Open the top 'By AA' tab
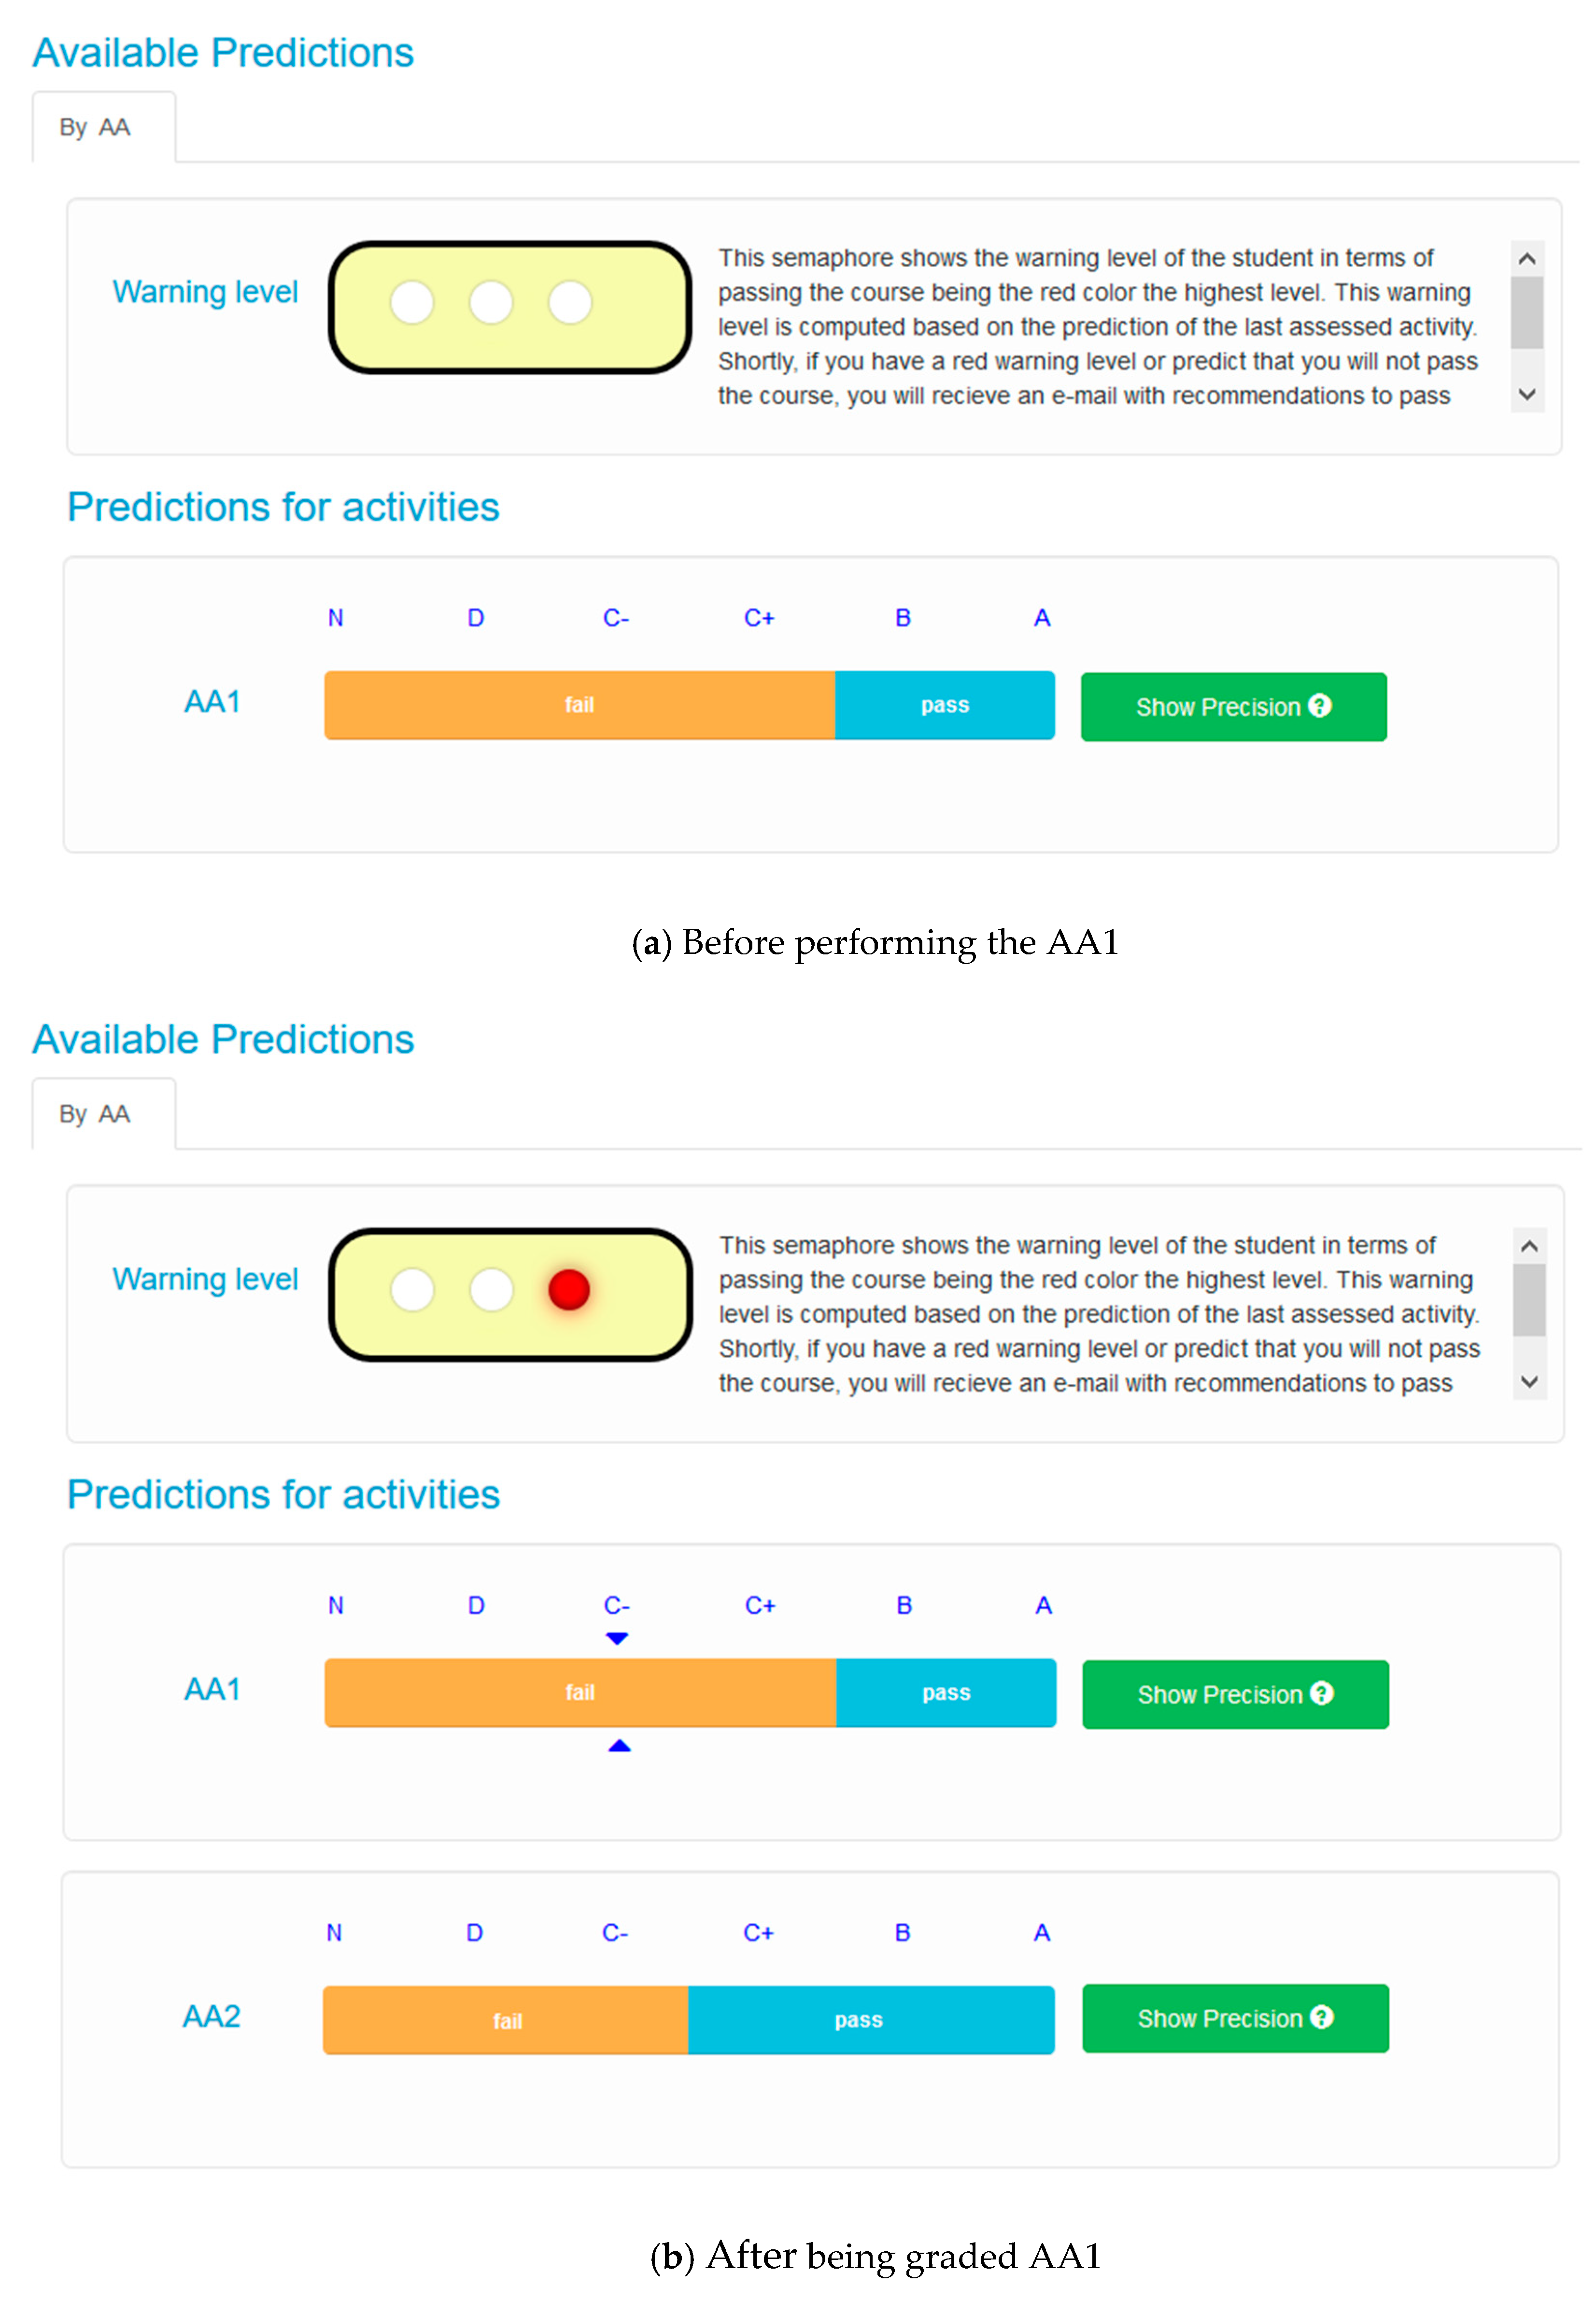 pyautogui.click(x=95, y=128)
